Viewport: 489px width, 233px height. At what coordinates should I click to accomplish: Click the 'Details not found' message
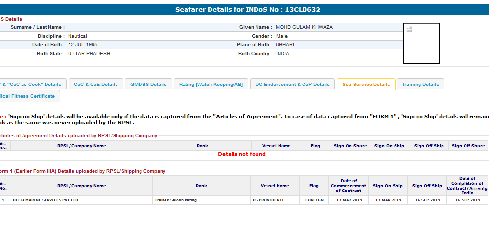tap(241, 154)
